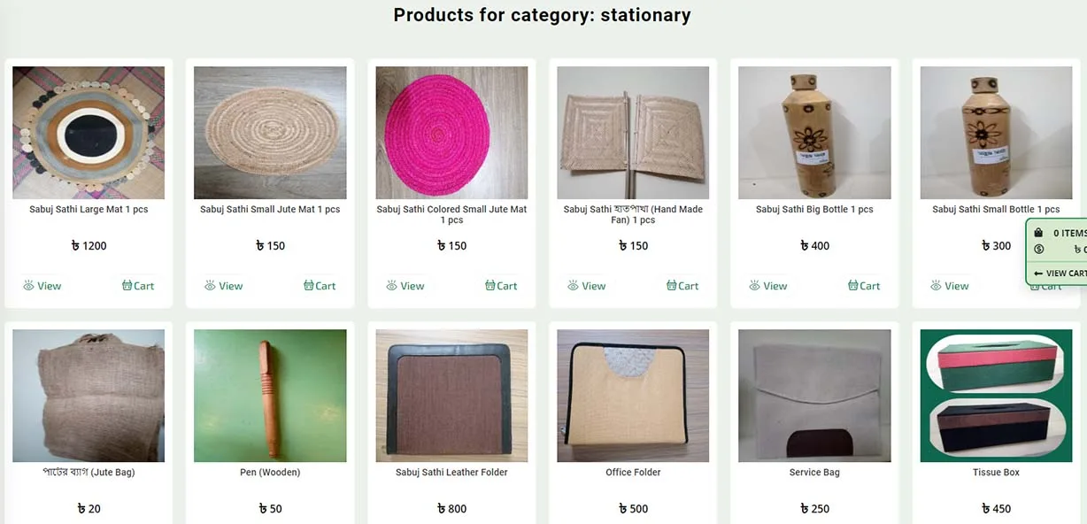Click the eye icon under Hand Made Fan
1087x524 pixels.
[573, 285]
